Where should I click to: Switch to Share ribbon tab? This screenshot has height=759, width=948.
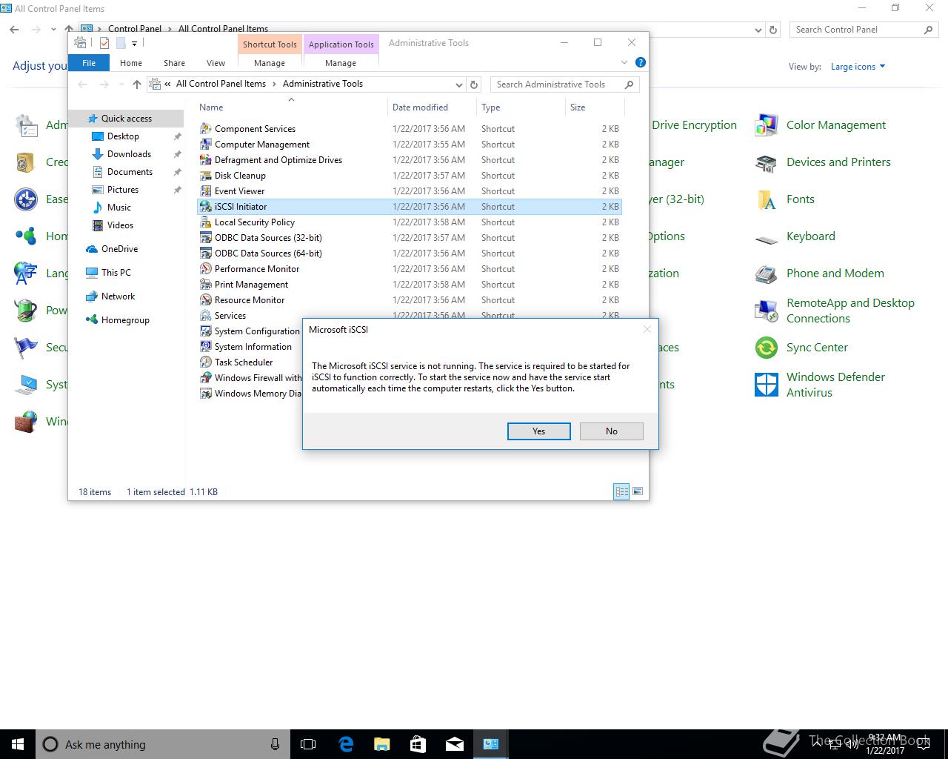tap(174, 63)
